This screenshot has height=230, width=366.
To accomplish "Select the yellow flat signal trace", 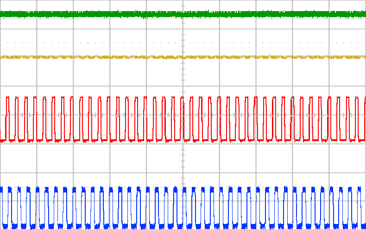I will coord(93,57).
